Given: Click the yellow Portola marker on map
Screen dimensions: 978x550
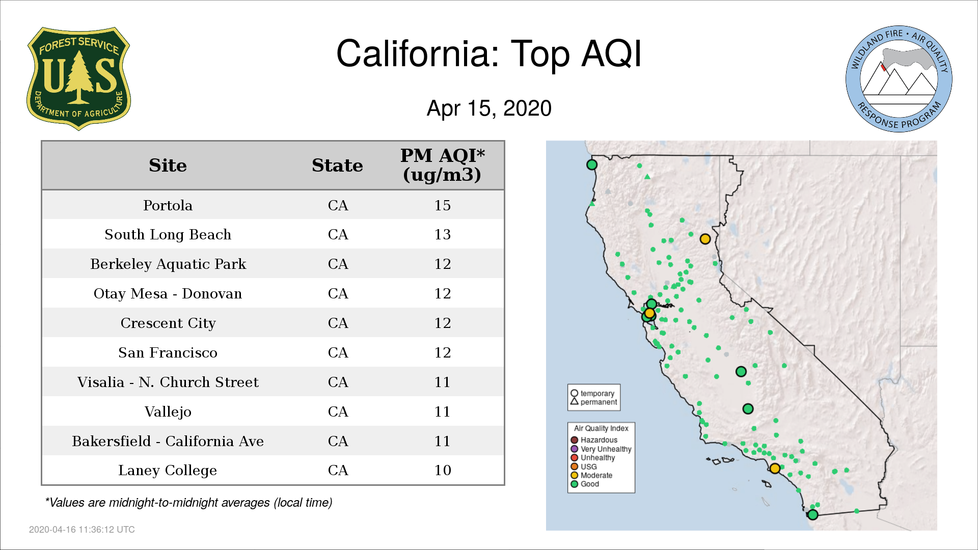Looking at the screenshot, I should pos(705,239).
